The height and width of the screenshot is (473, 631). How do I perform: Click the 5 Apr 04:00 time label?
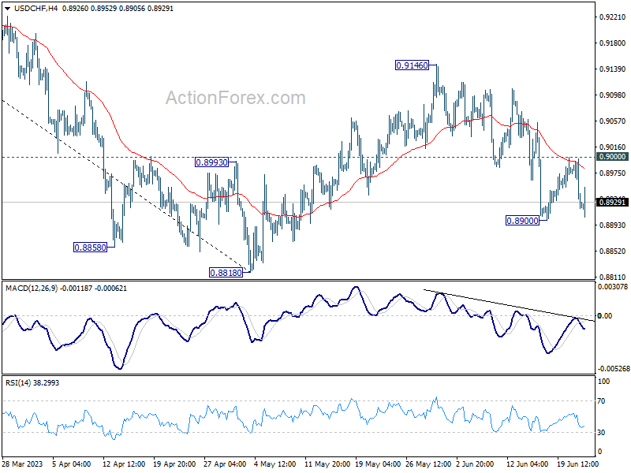point(72,464)
